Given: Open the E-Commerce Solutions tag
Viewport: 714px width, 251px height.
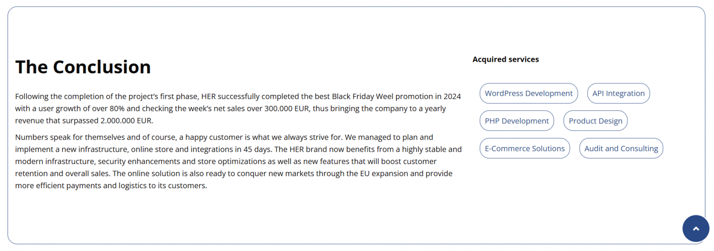Looking at the screenshot, I should 524,149.
